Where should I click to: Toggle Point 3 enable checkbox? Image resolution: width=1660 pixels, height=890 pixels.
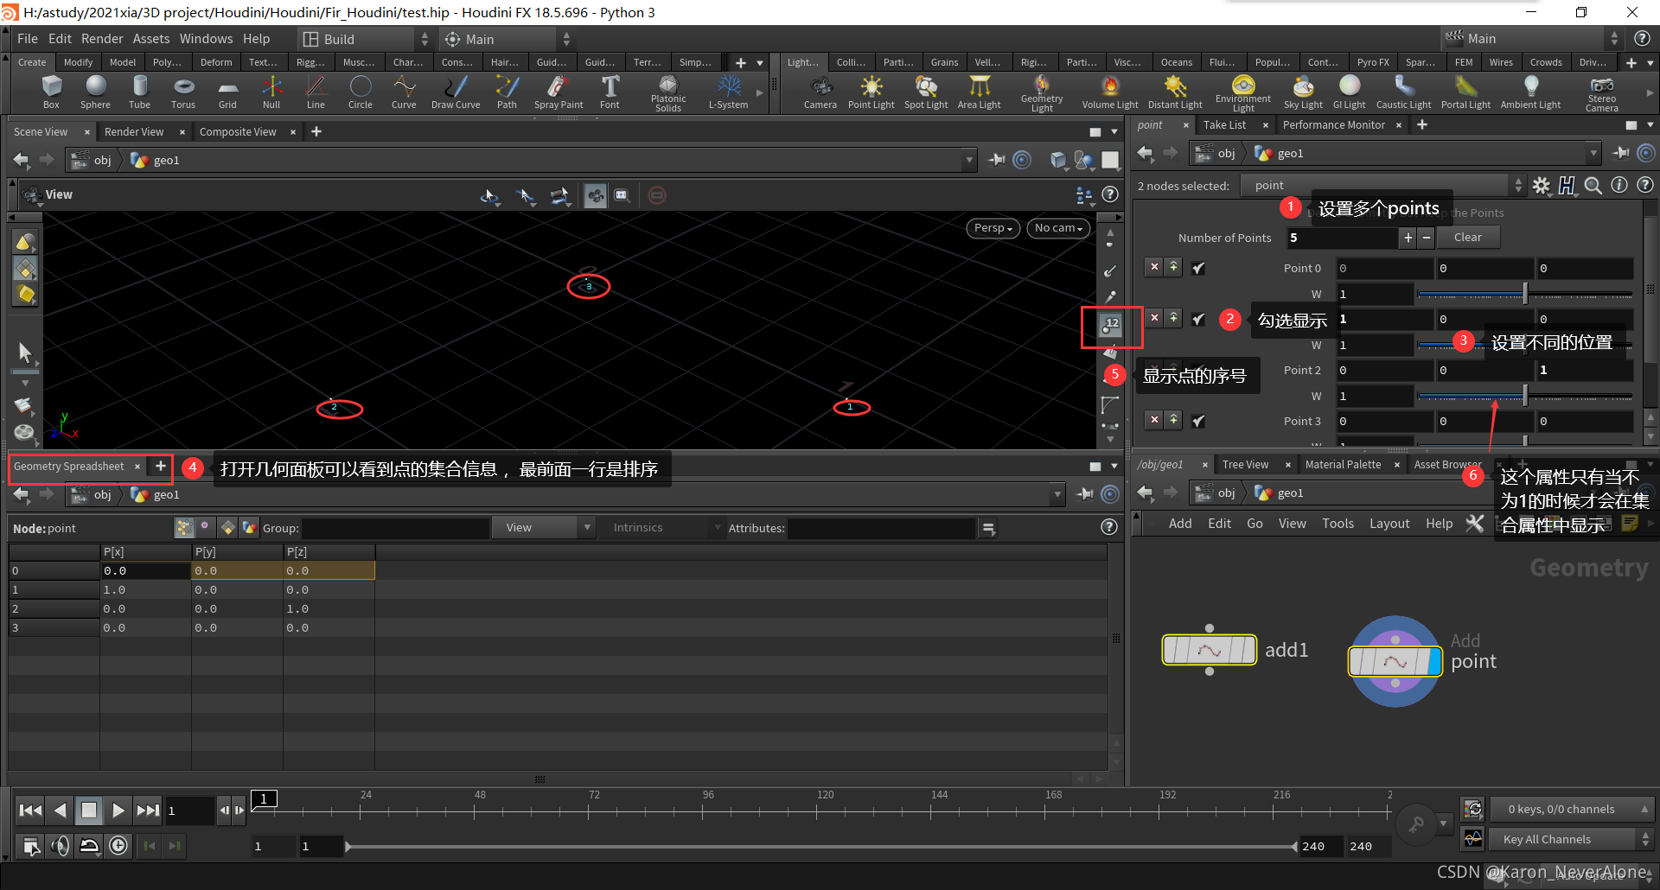[1198, 421]
